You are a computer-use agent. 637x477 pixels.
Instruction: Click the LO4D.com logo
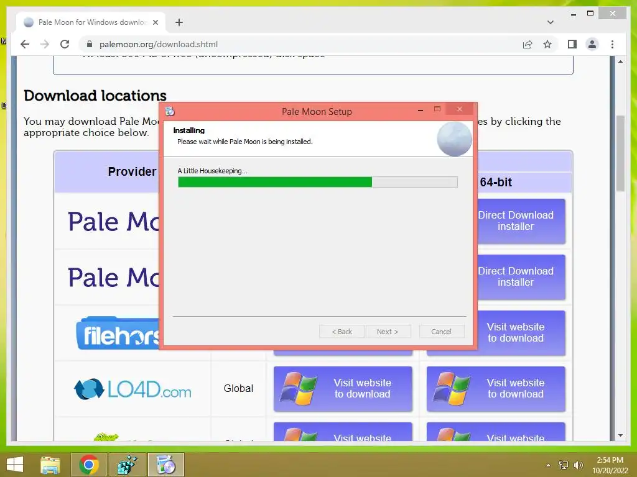[x=133, y=389]
